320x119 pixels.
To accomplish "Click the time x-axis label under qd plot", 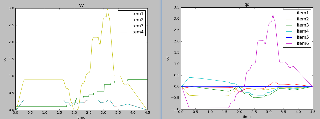I will (x=247, y=117).
